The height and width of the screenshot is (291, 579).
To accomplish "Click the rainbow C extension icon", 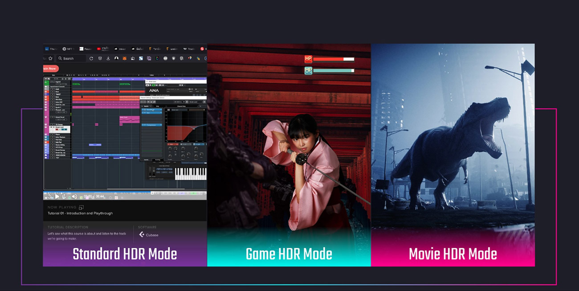I will pyautogui.click(x=157, y=58).
